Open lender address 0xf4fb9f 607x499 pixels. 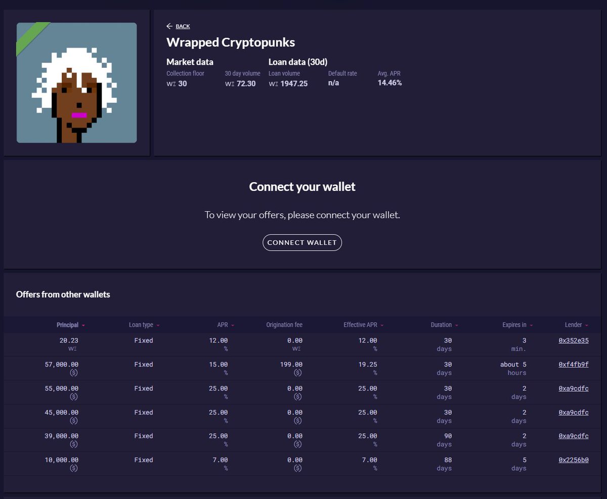(574, 364)
